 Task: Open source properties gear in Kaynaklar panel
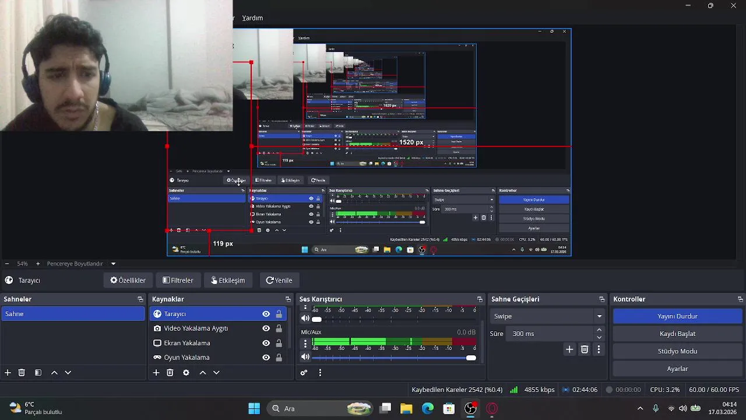tap(186, 372)
